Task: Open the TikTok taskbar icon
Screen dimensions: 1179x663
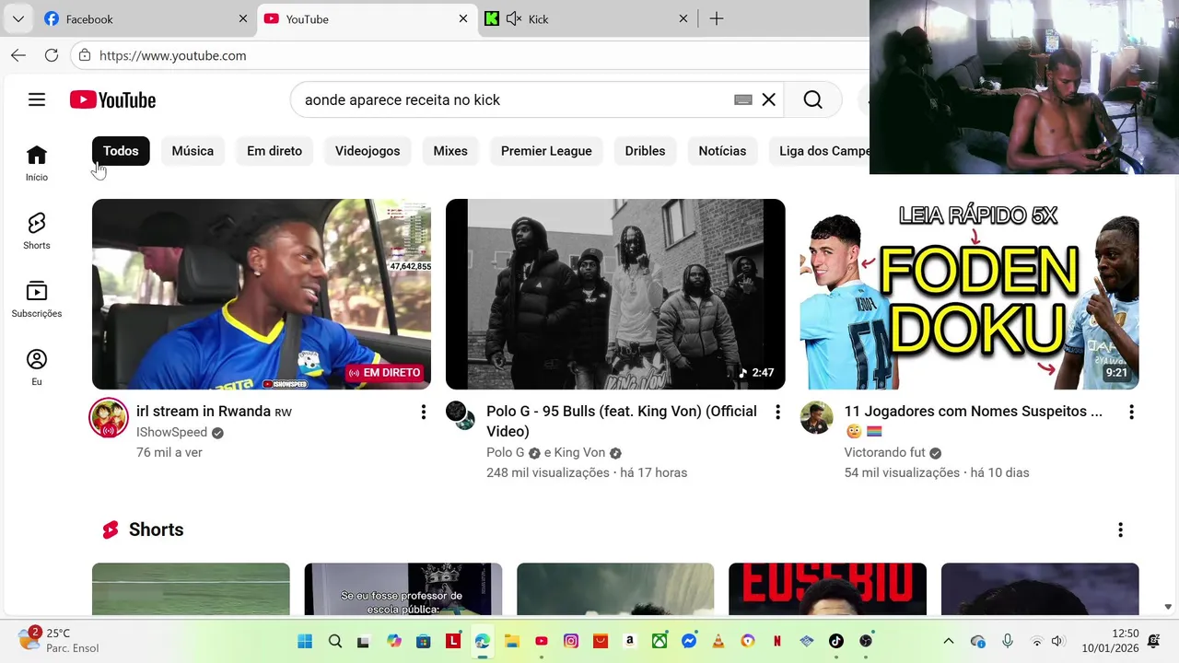Action: pos(836,641)
